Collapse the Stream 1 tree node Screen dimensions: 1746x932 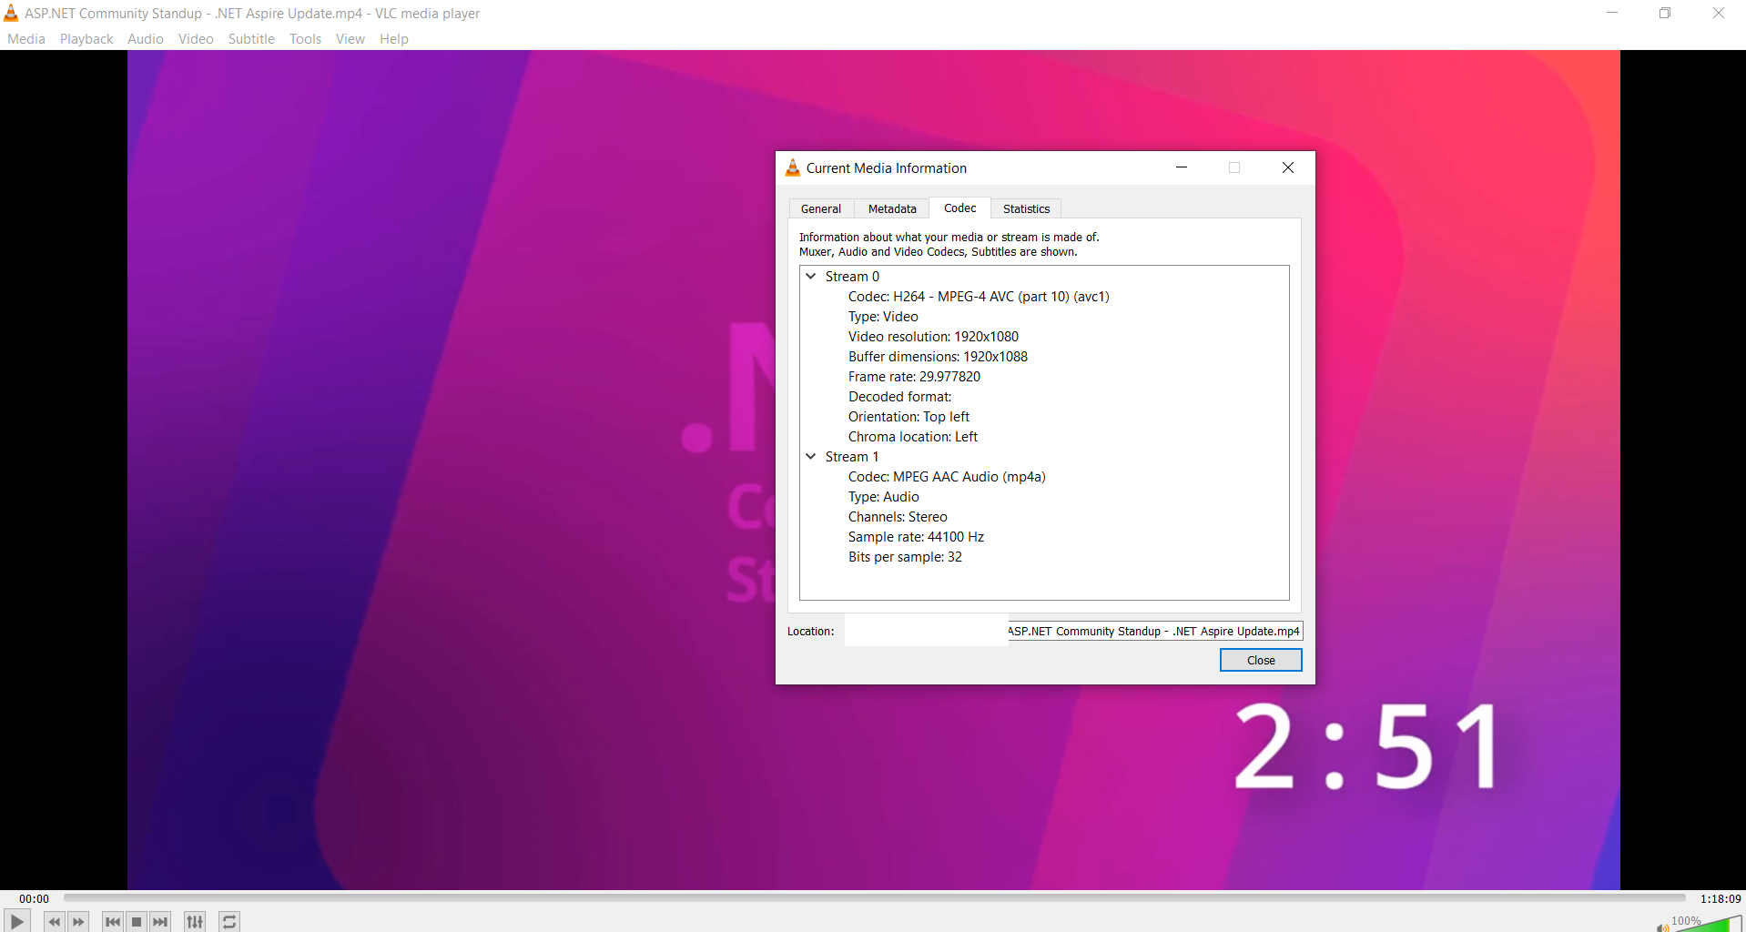(x=810, y=457)
